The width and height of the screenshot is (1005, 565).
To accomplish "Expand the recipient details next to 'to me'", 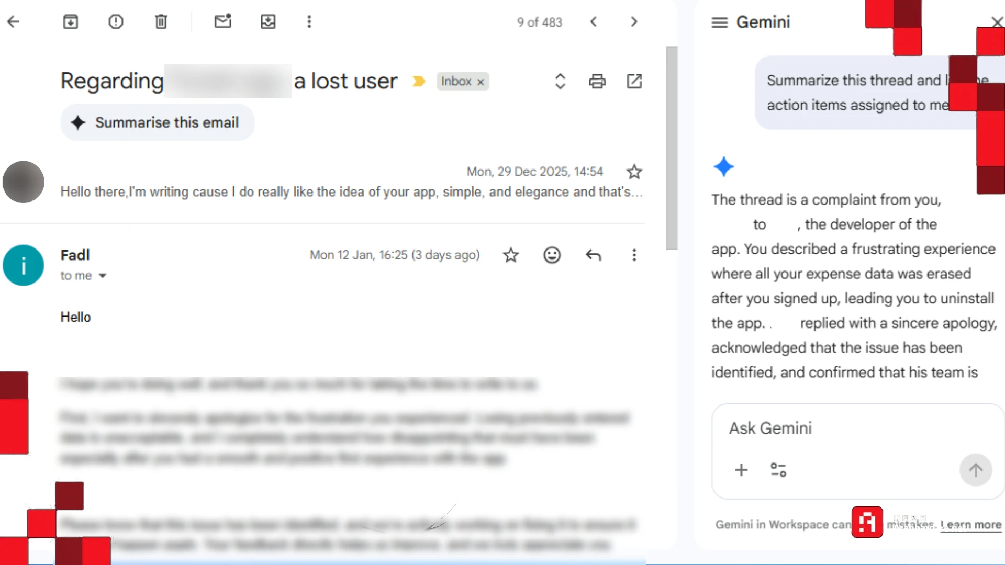I will click(x=103, y=276).
